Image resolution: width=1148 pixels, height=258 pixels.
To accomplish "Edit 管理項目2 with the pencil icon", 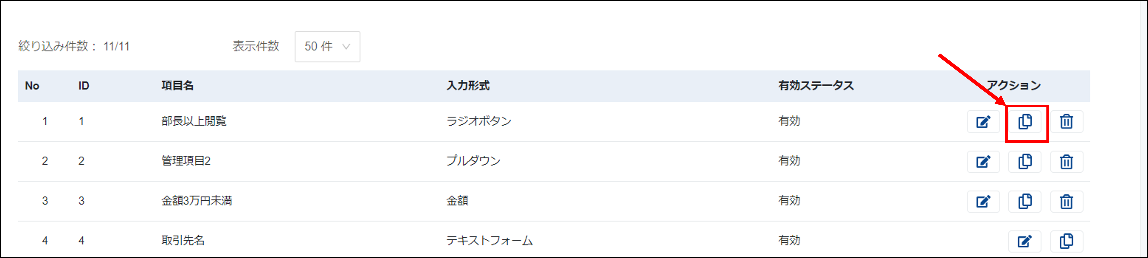I will coord(983,161).
